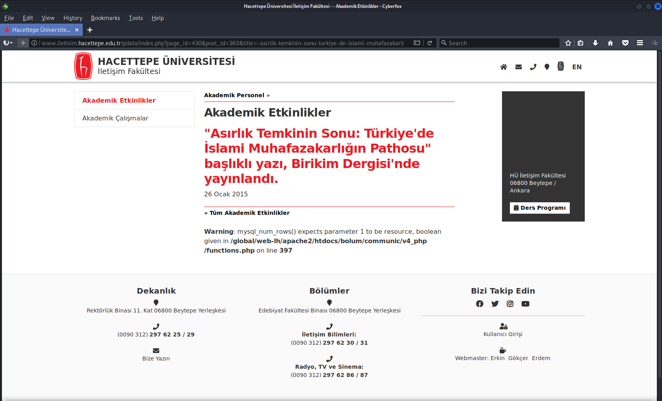Click the Dekanlık phone icon
662x401 pixels.
click(x=156, y=327)
